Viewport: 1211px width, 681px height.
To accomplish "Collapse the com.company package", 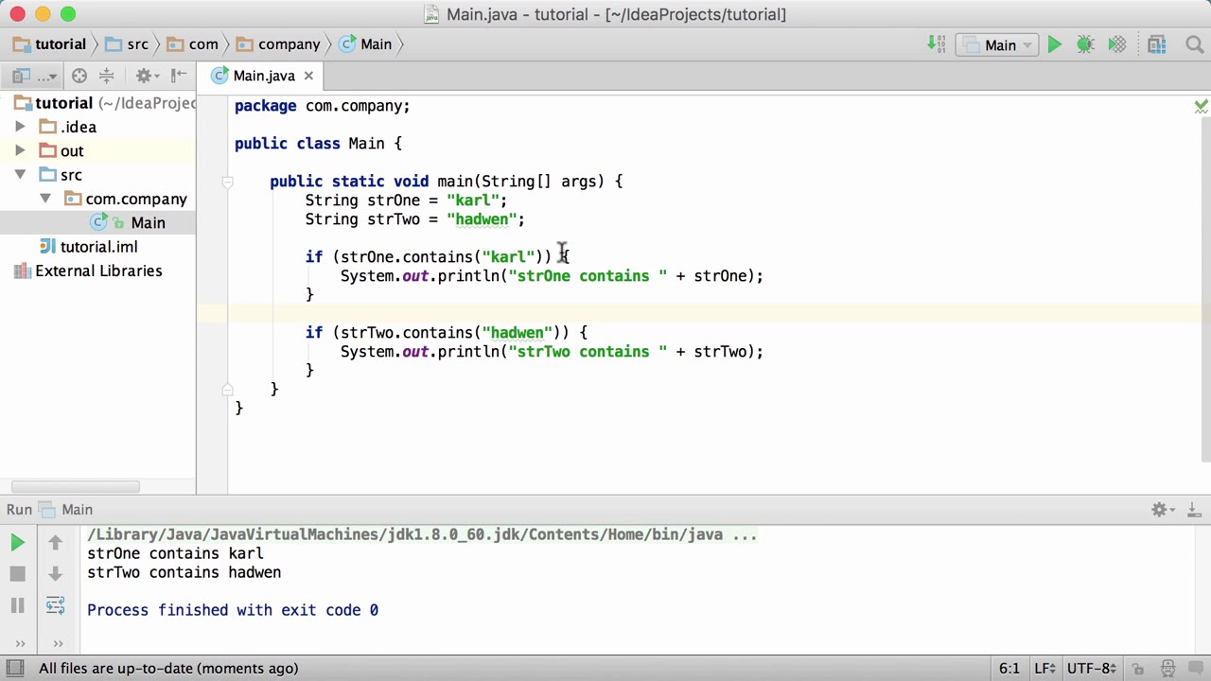I will click(44, 199).
